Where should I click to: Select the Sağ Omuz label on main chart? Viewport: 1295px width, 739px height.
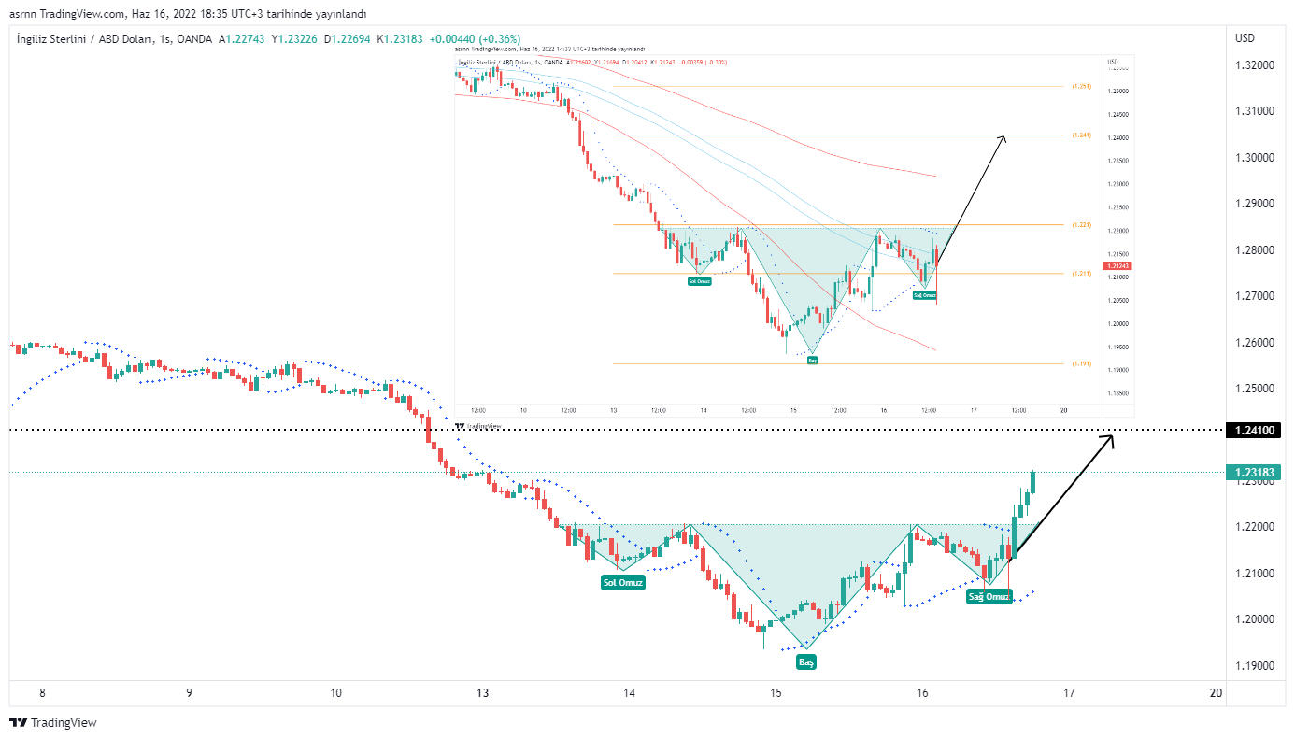coord(989,596)
